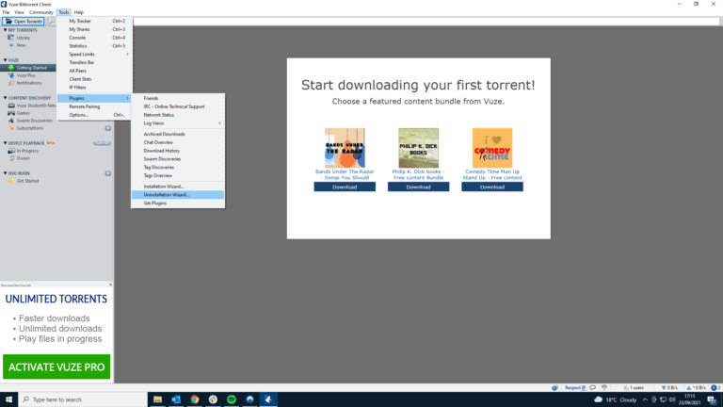Open the Community menu
The width and height of the screenshot is (723, 407).
tap(41, 12)
